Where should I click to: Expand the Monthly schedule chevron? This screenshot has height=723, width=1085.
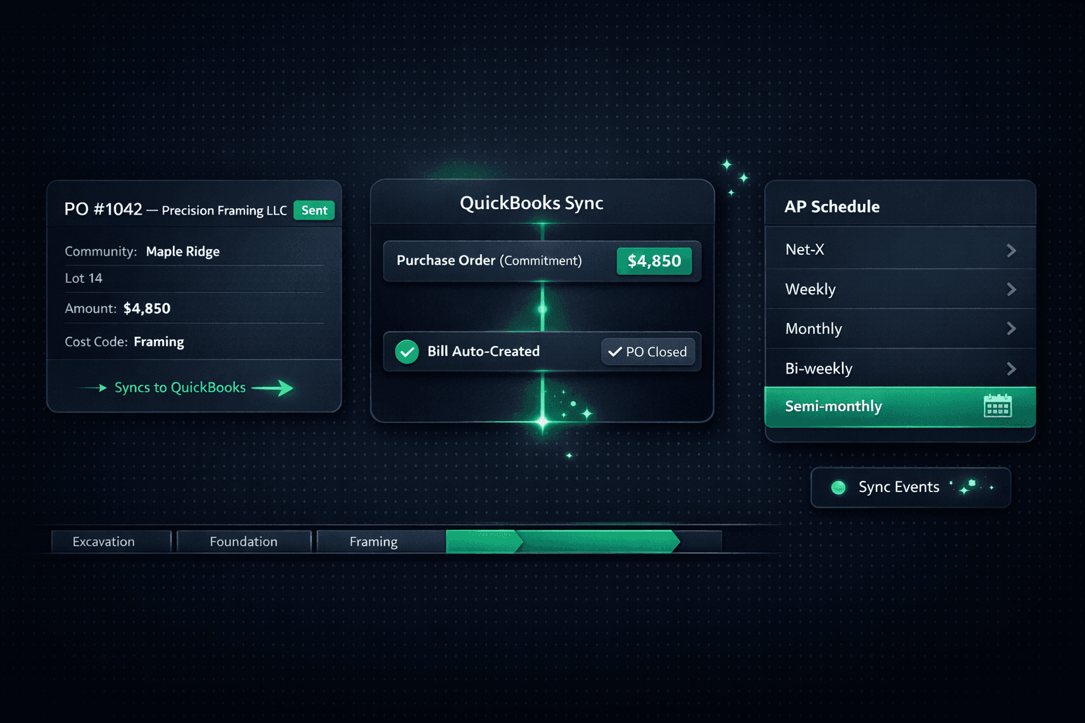click(x=1011, y=329)
